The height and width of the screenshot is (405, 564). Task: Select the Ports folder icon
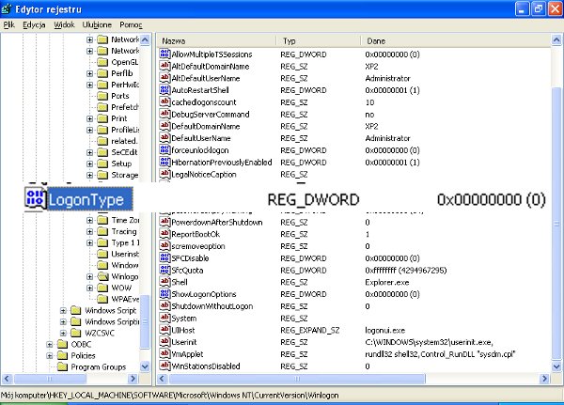(x=102, y=96)
